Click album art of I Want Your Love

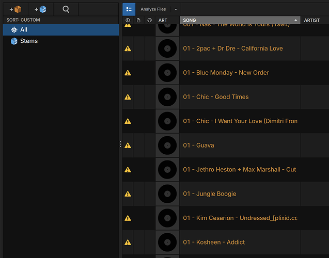167,121
